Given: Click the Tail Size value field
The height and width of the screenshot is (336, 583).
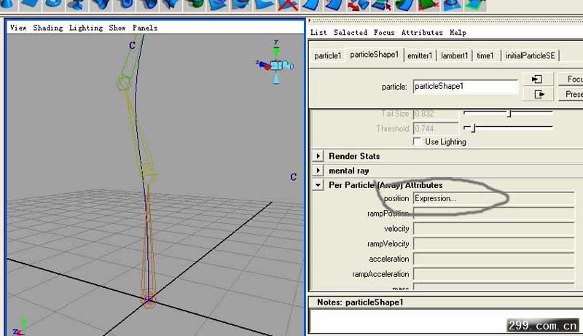Looking at the screenshot, I should click(435, 114).
